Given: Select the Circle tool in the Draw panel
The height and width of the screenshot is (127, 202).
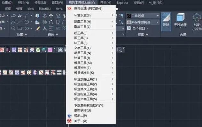Looking at the screenshot, I should 27,22.
